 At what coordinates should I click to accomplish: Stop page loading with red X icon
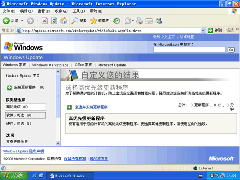click(44, 21)
